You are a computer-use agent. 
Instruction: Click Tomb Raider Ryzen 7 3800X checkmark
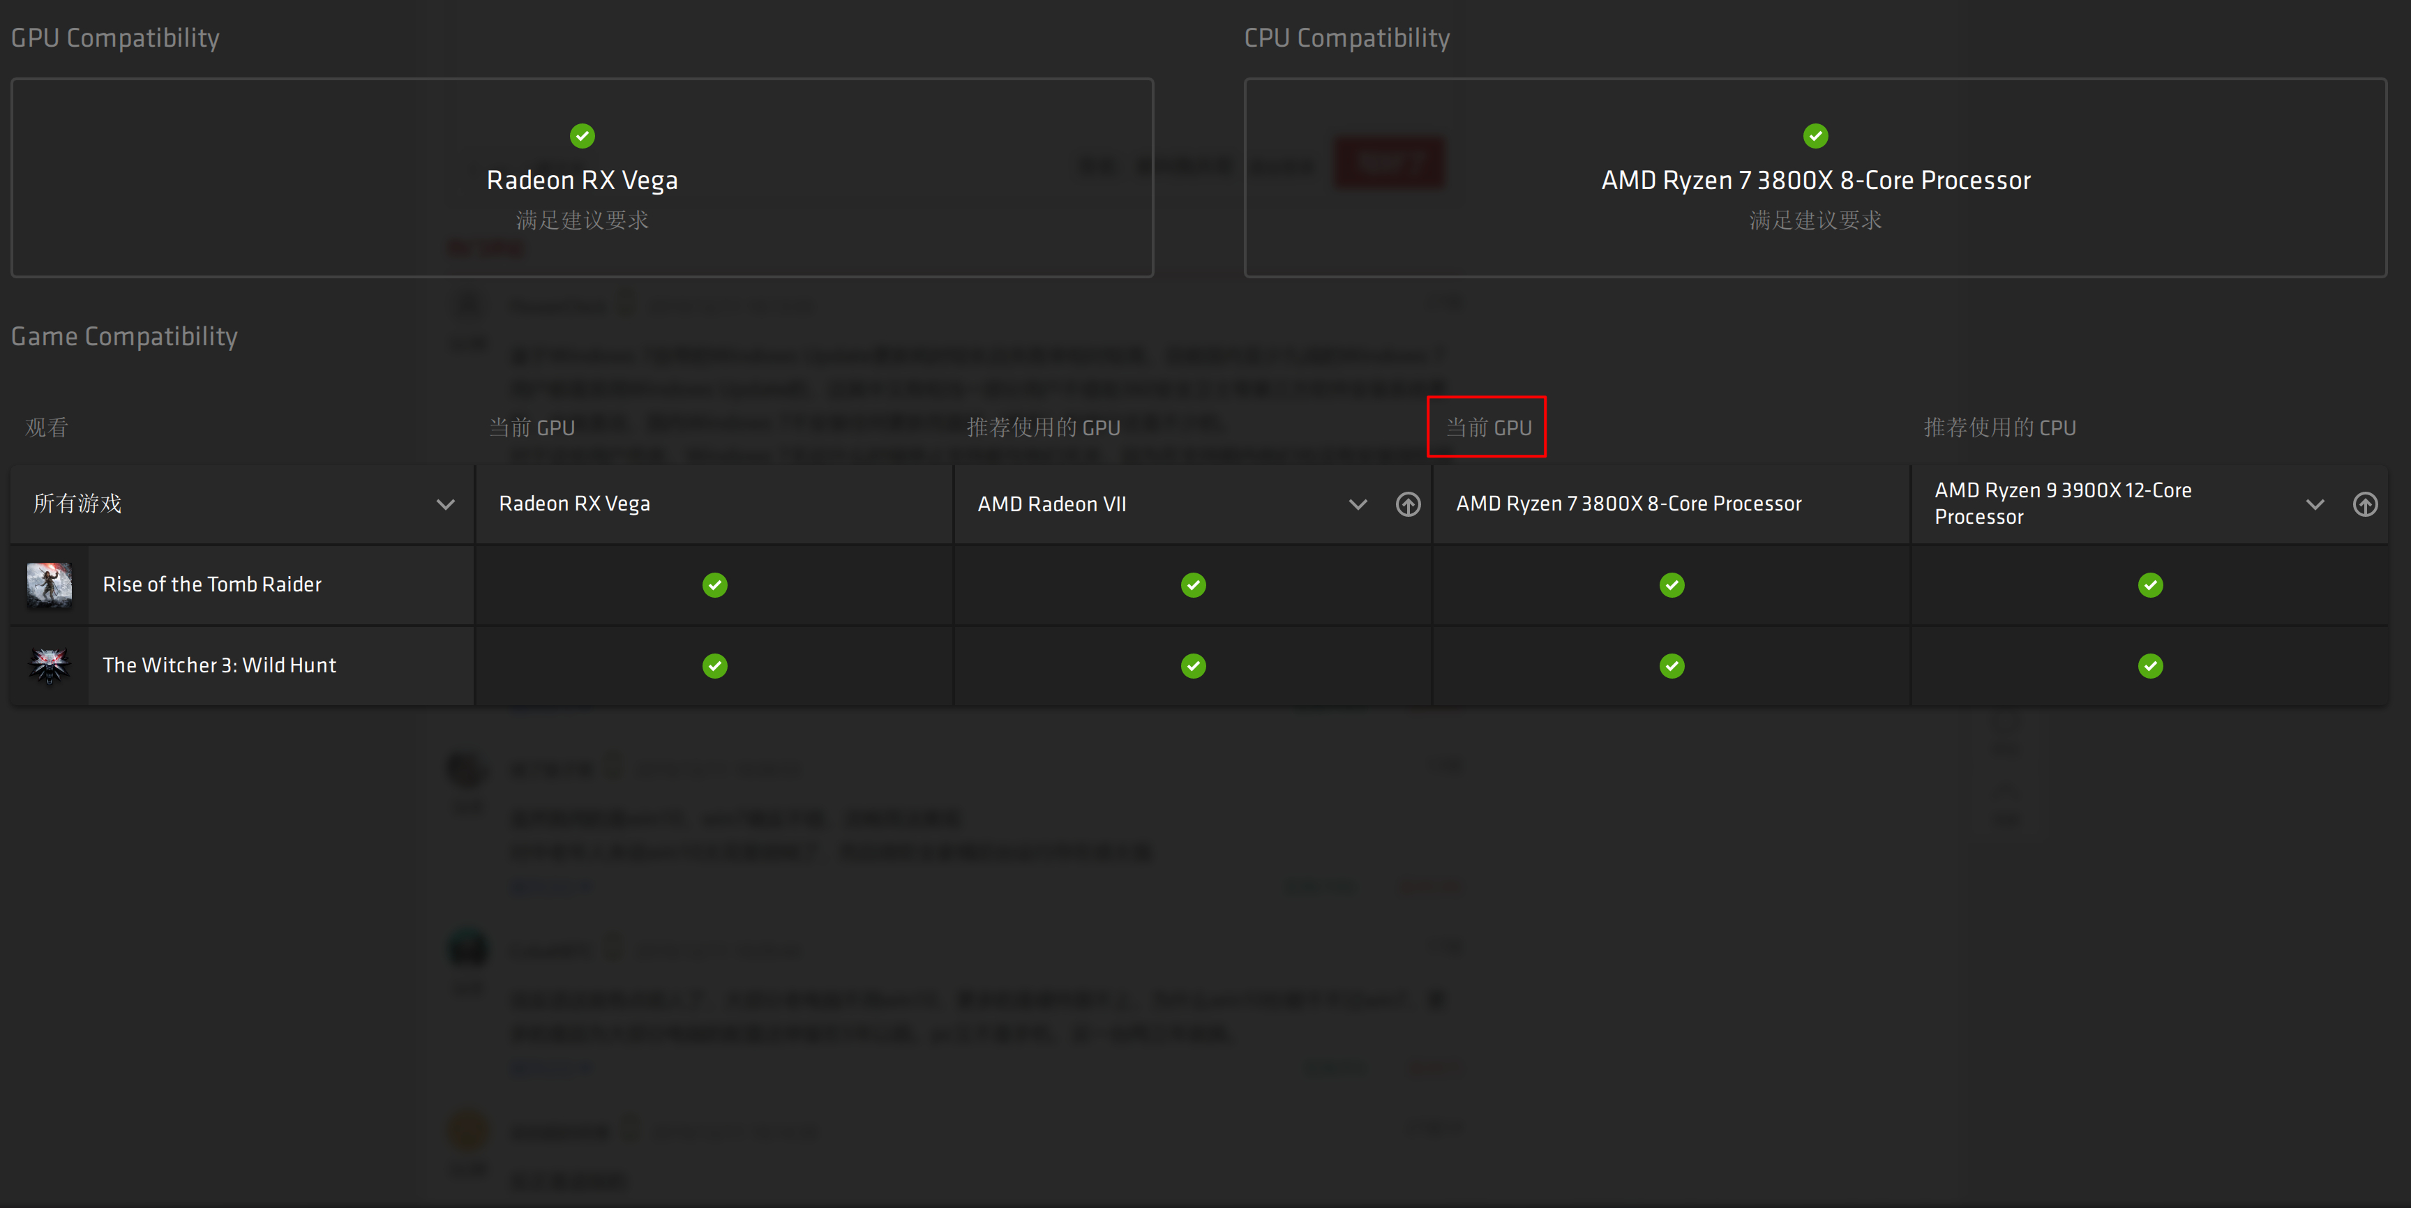pos(1672,584)
